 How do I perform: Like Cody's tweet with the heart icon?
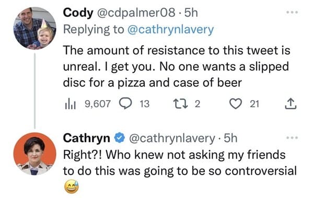pyautogui.click(x=236, y=104)
